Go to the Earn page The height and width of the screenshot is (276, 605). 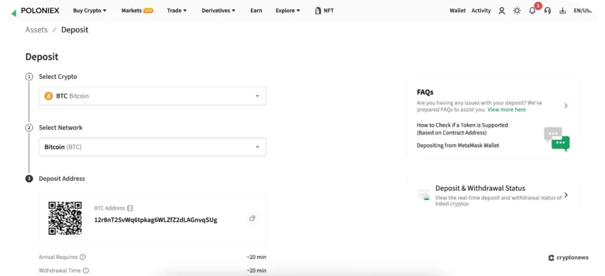[x=256, y=11]
